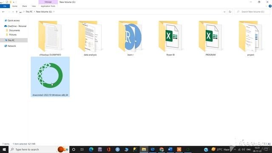Screen dimensions: 272x153
Task: Select the data analysis folder icon
Action: pyautogui.click(x=90, y=36)
